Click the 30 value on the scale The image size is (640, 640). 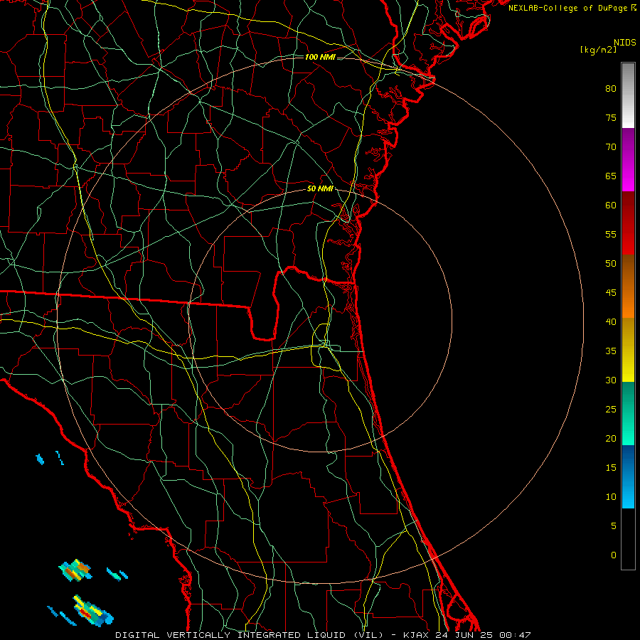[x=611, y=380]
